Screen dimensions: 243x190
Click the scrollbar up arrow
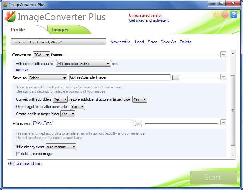(x=233, y=53)
